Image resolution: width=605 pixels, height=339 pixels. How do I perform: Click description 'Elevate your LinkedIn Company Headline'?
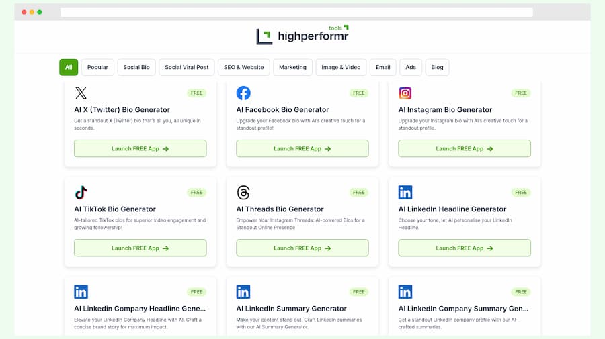tap(138, 323)
